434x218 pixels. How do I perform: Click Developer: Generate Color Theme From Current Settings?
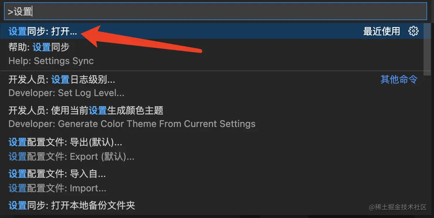click(132, 124)
